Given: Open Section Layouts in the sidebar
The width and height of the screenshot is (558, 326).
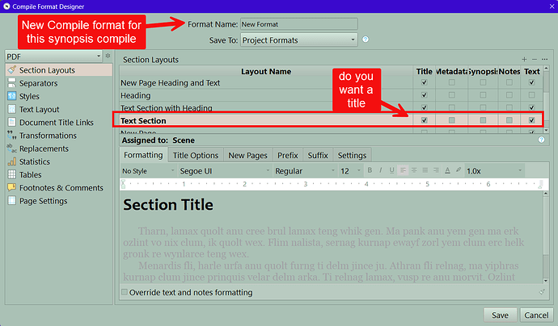Looking at the screenshot, I should pyautogui.click(x=59, y=70).
